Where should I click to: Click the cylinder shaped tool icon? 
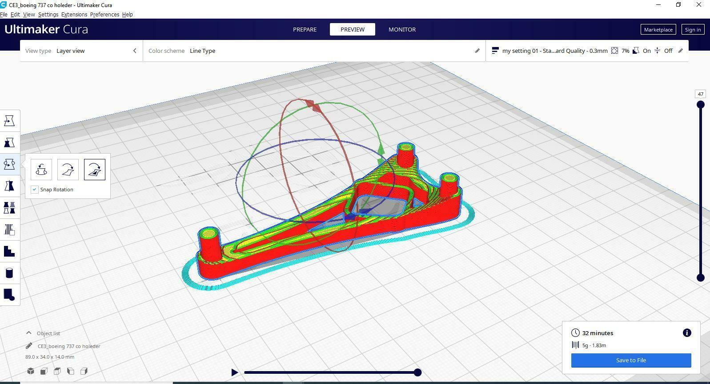pyautogui.click(x=9, y=273)
